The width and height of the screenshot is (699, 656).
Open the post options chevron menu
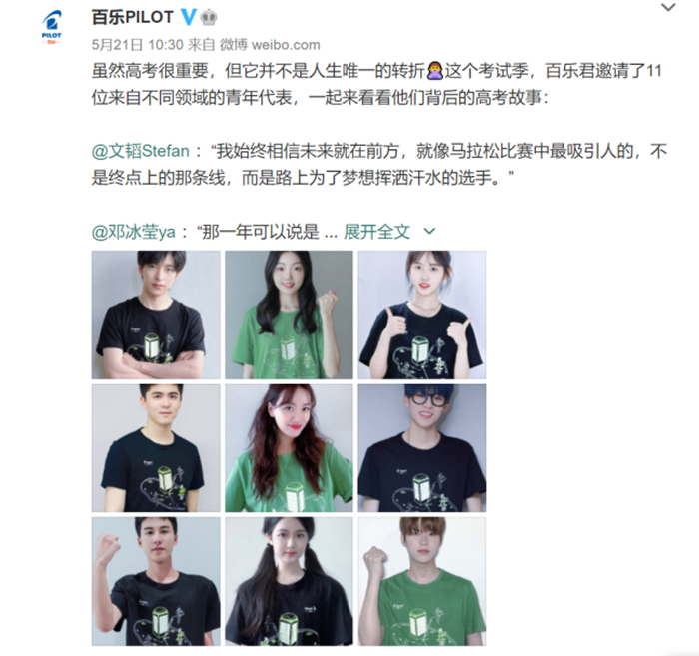(668, 7)
